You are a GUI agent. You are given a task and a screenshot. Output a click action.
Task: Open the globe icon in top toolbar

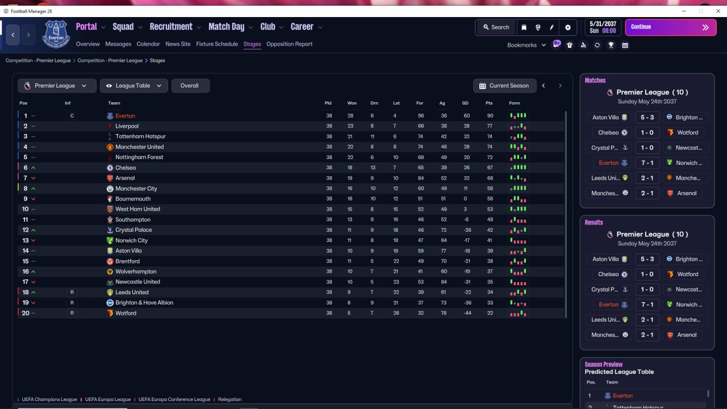point(537,27)
